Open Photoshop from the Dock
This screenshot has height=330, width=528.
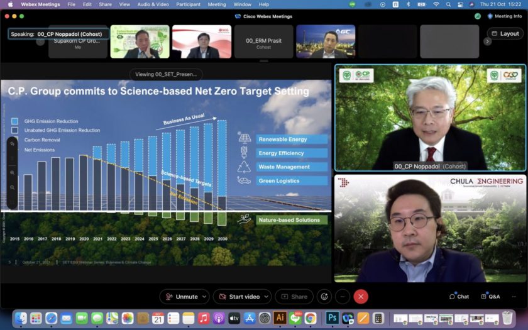[x=332, y=318]
